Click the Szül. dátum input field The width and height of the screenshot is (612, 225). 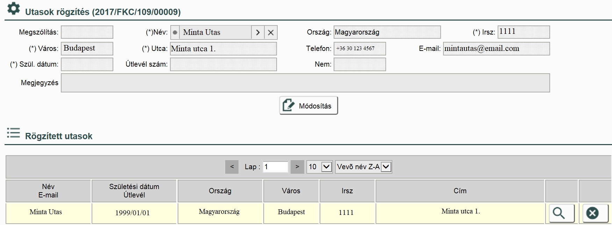pyautogui.click(x=87, y=64)
